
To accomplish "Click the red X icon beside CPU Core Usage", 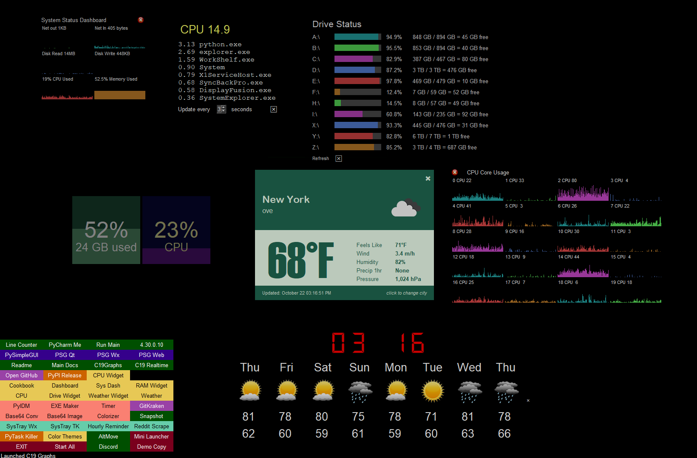I will click(455, 172).
